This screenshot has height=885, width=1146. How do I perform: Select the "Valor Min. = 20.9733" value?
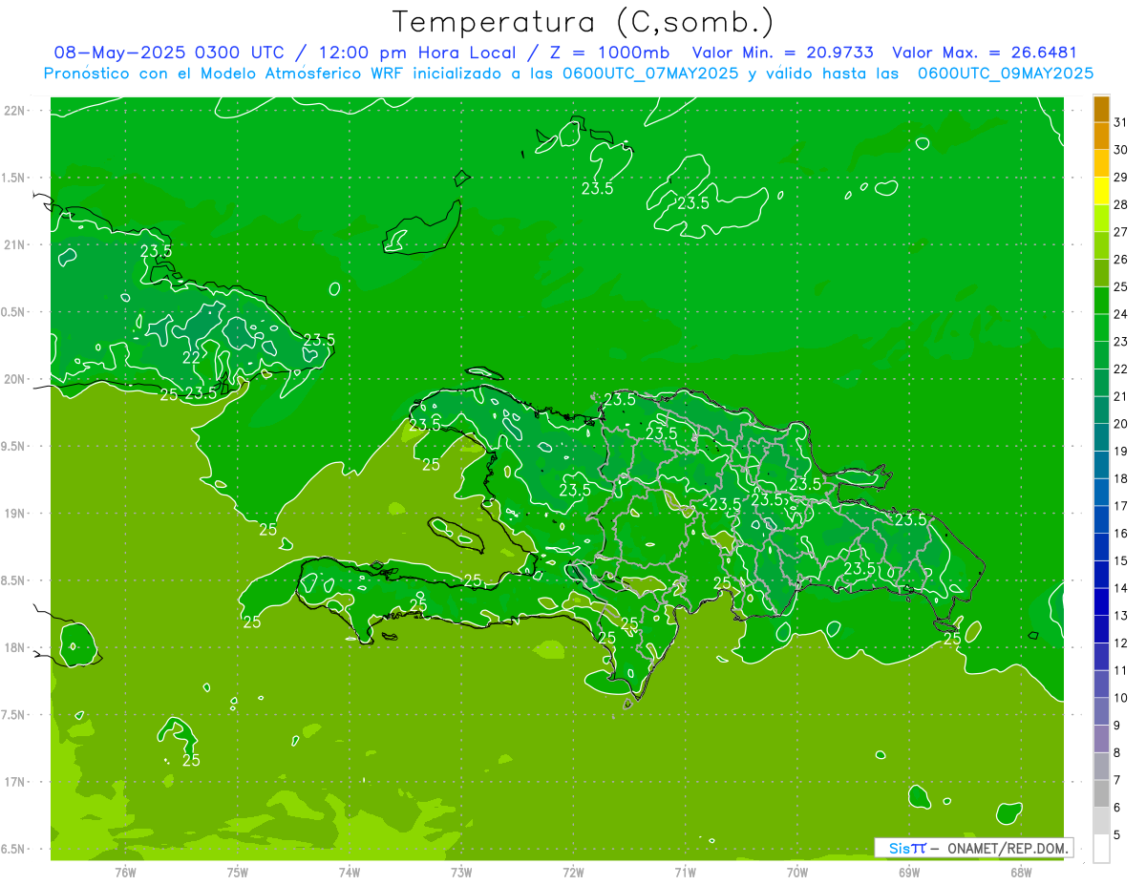(x=782, y=53)
